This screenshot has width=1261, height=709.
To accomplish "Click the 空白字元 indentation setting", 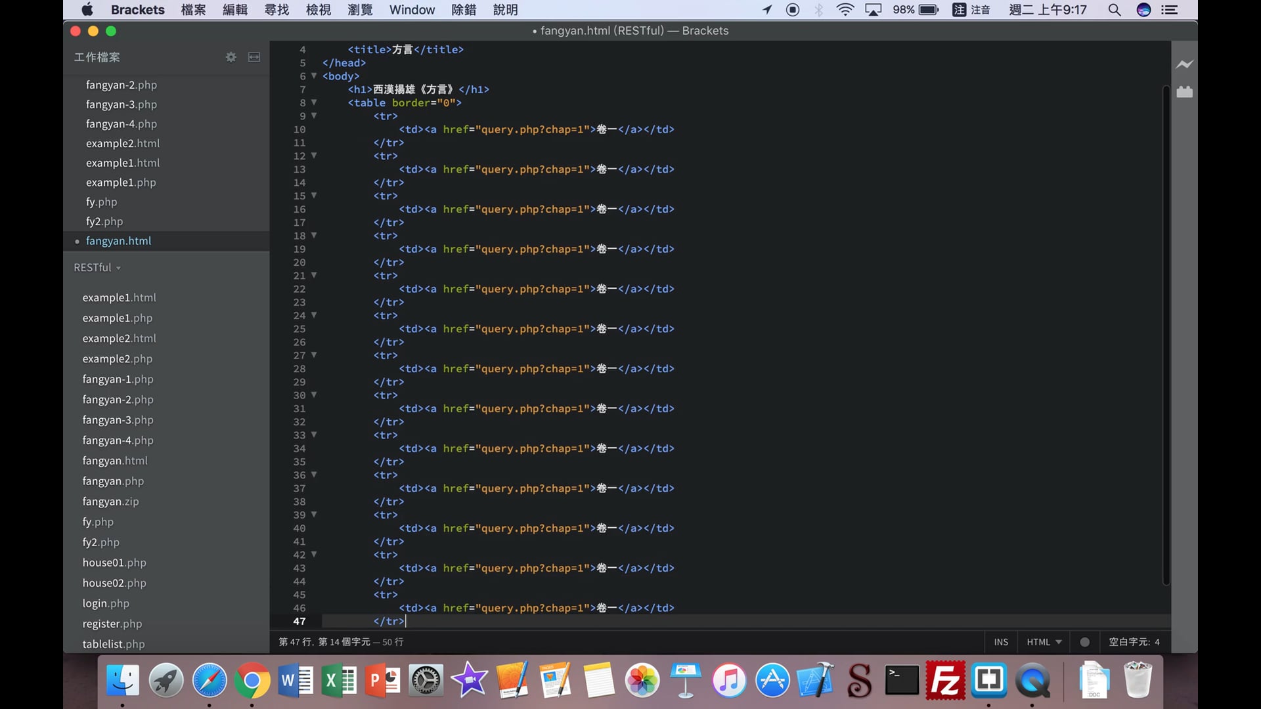I will pos(1134,642).
